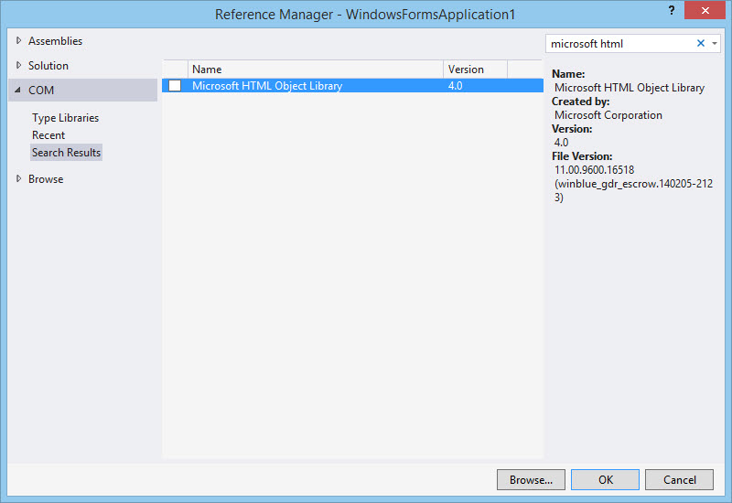Select Search Results under COM
This screenshot has width=732, height=503.
pos(66,153)
